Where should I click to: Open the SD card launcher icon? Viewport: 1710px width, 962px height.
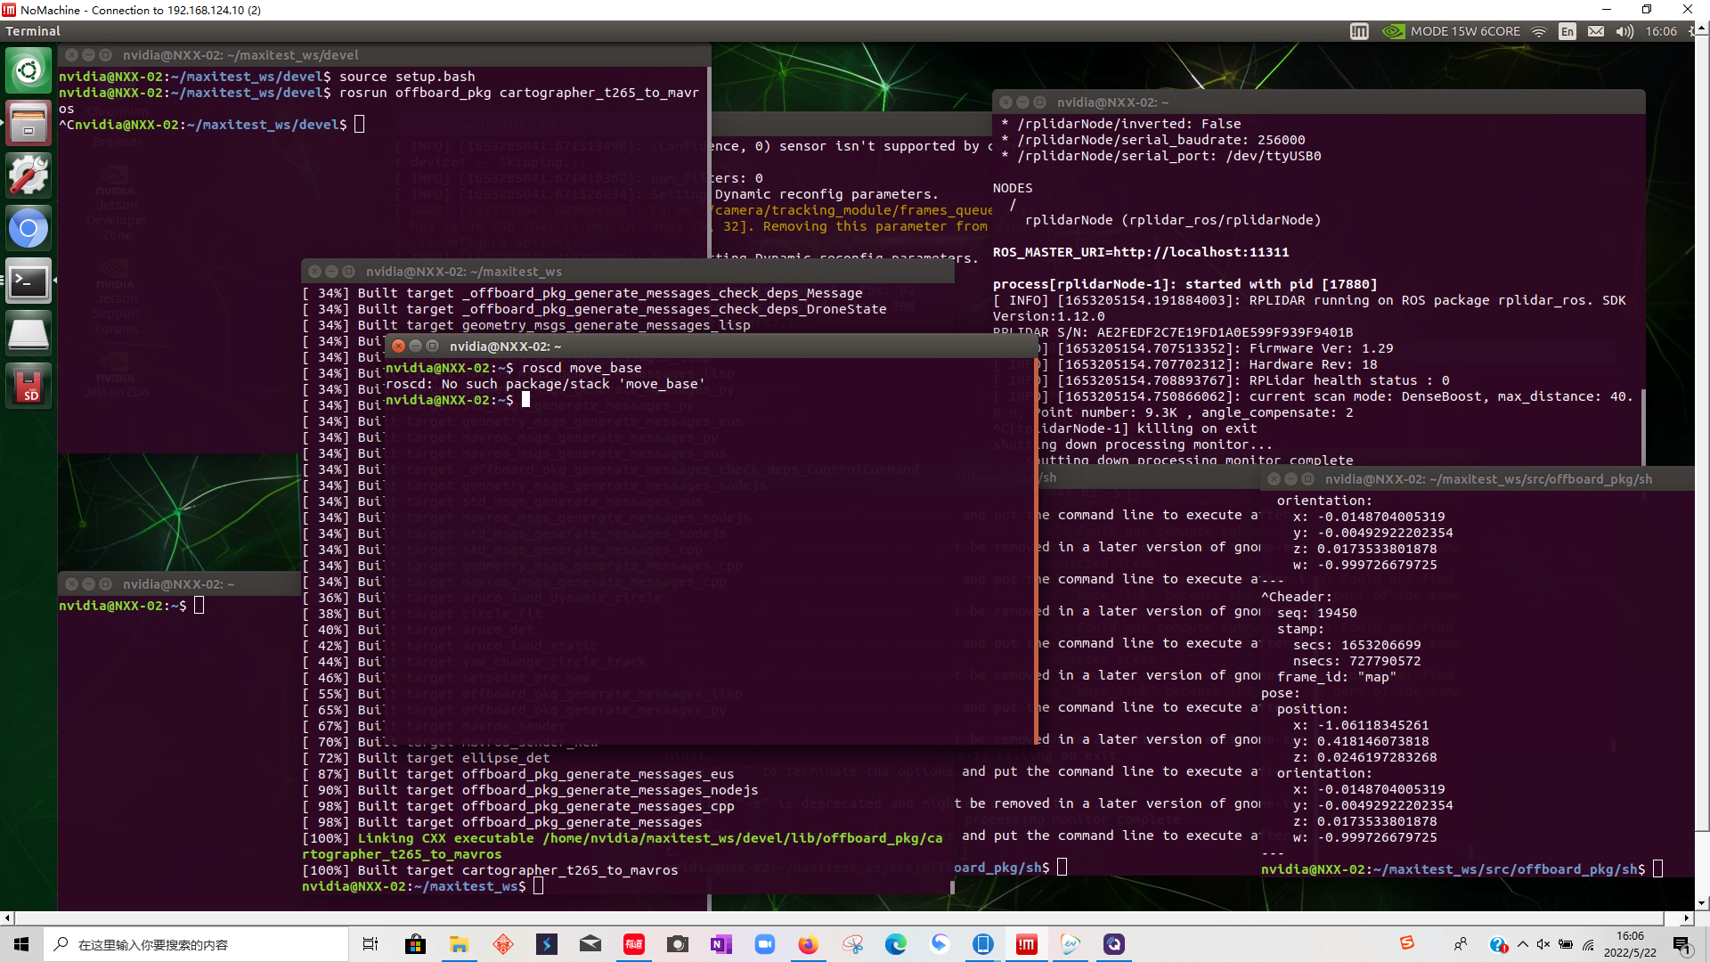[28, 386]
